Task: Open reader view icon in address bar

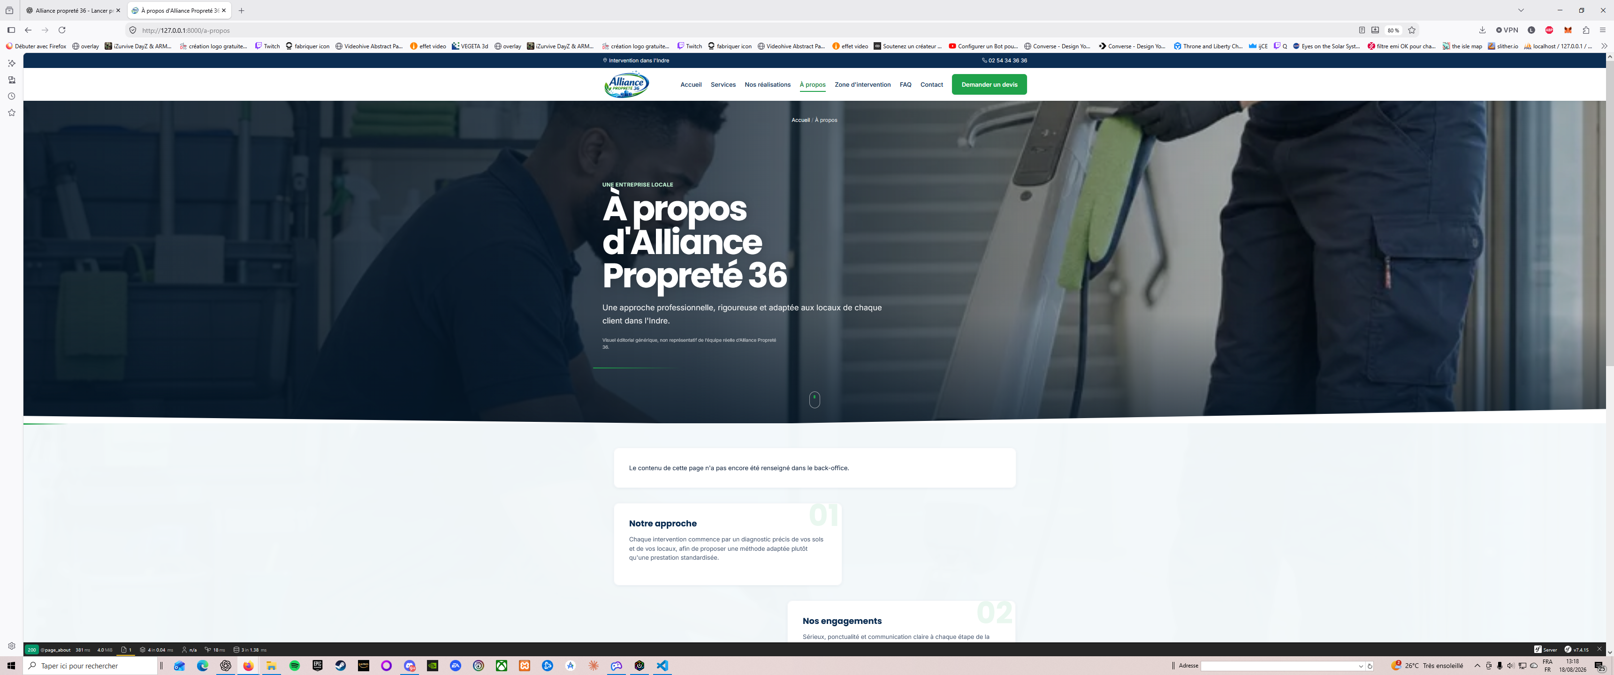Action: 1362,30
